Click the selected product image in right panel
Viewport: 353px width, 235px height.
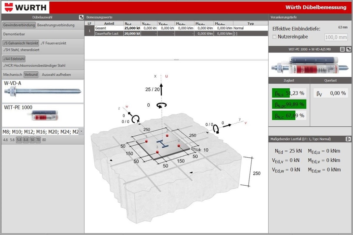[309, 65]
